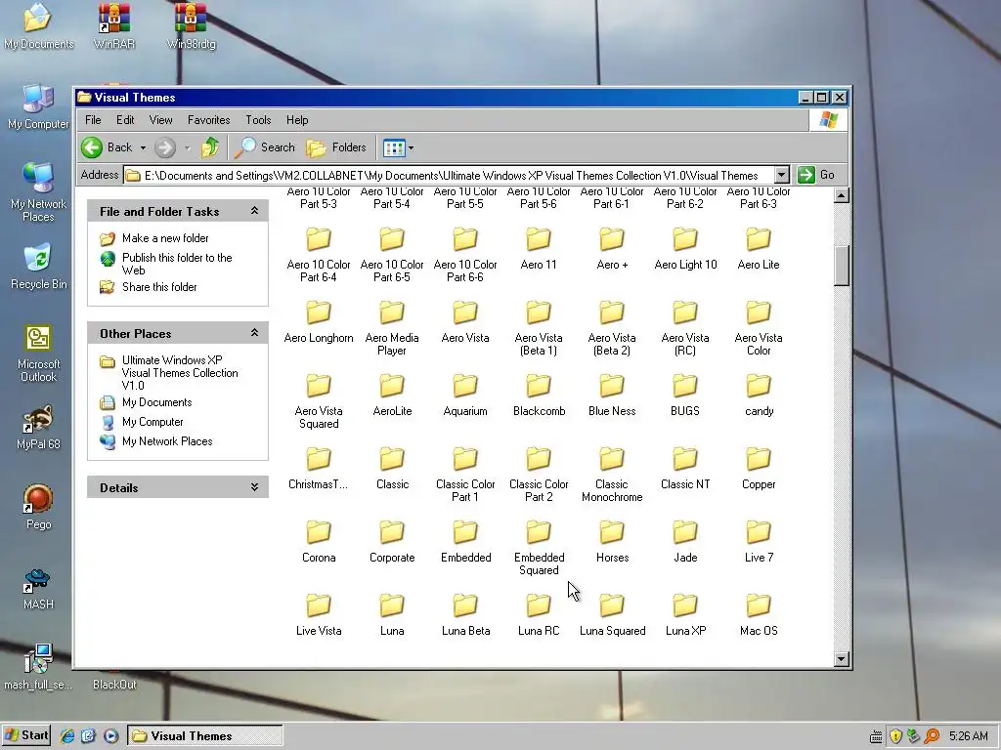1001x750 pixels.
Task: Select the Classic Monochrome folder
Action: point(612,475)
